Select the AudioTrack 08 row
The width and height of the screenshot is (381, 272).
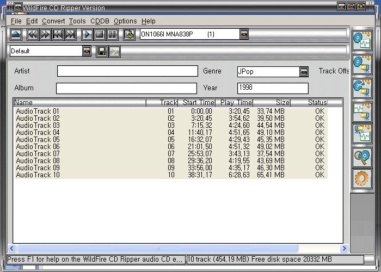[171, 160]
